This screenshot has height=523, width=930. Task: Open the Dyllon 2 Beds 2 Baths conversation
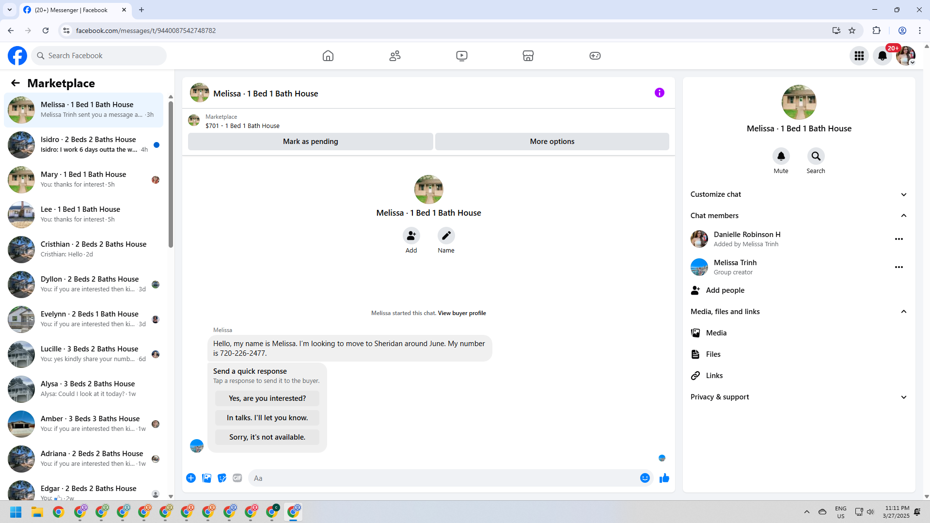[x=83, y=284]
